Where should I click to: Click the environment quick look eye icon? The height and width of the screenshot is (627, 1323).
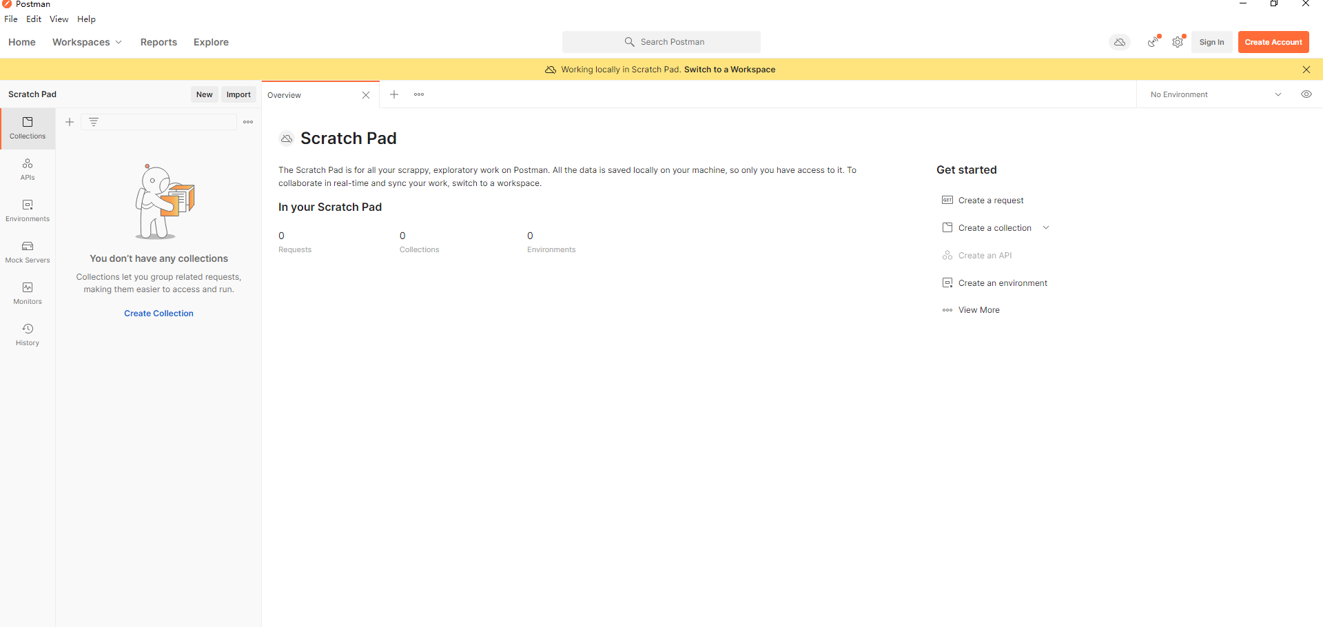(x=1306, y=94)
